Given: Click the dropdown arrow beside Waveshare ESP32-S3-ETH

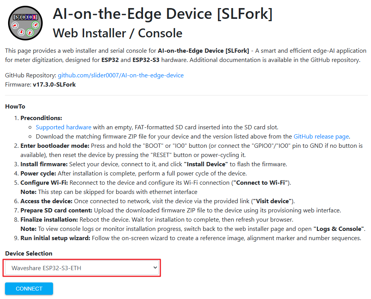Looking at the screenshot, I should (155, 268).
